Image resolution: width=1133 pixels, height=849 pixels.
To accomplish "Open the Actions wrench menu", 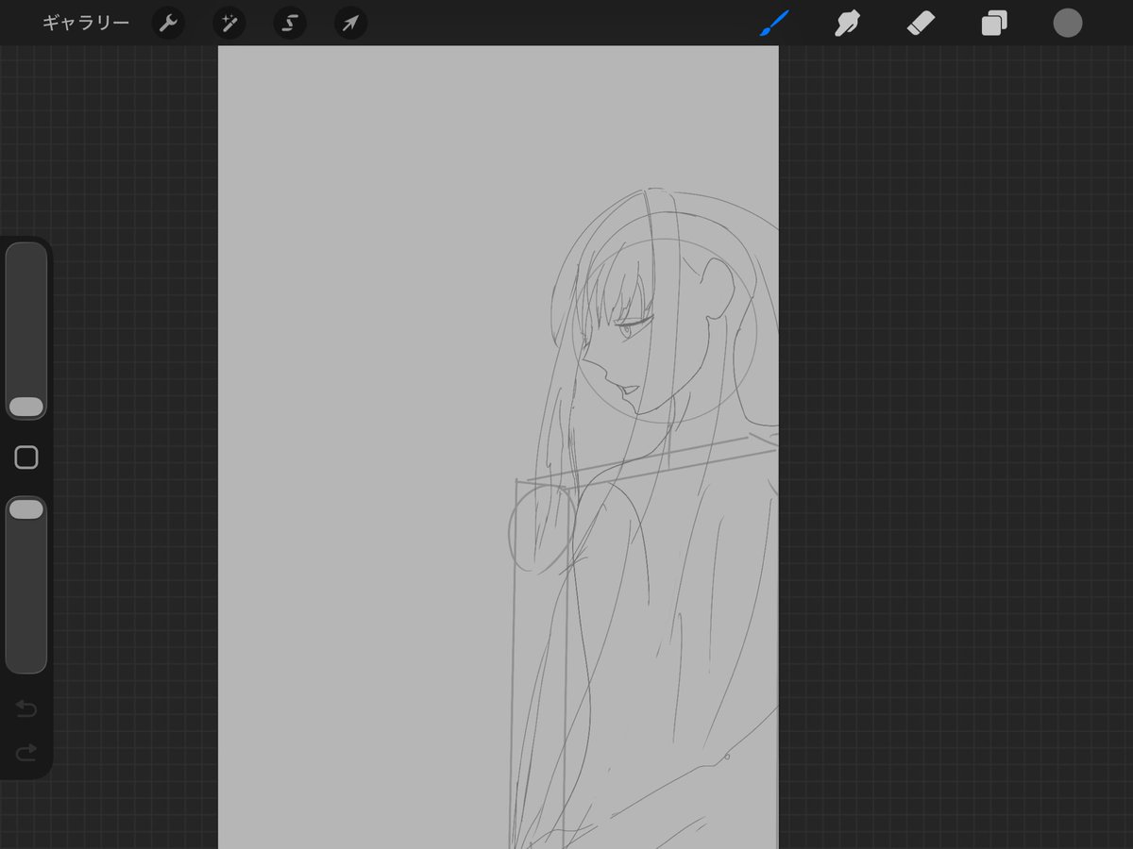I will click(168, 23).
